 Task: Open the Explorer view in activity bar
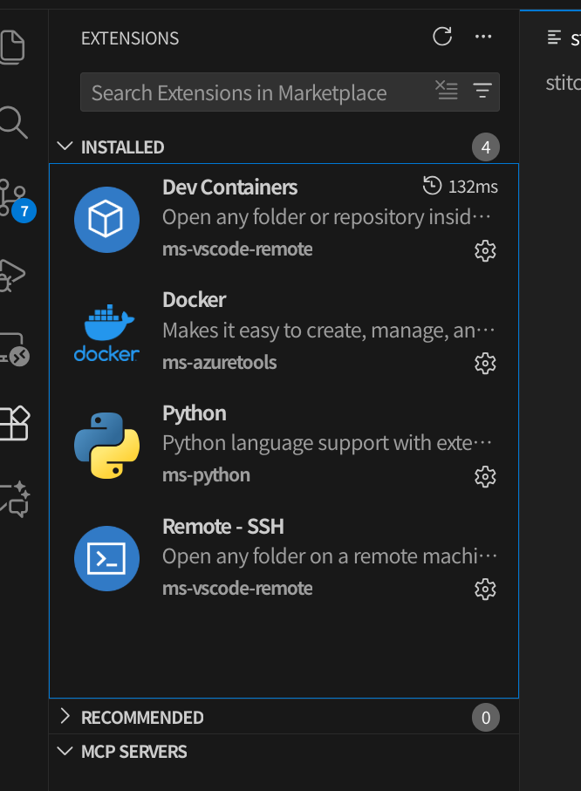[12, 46]
